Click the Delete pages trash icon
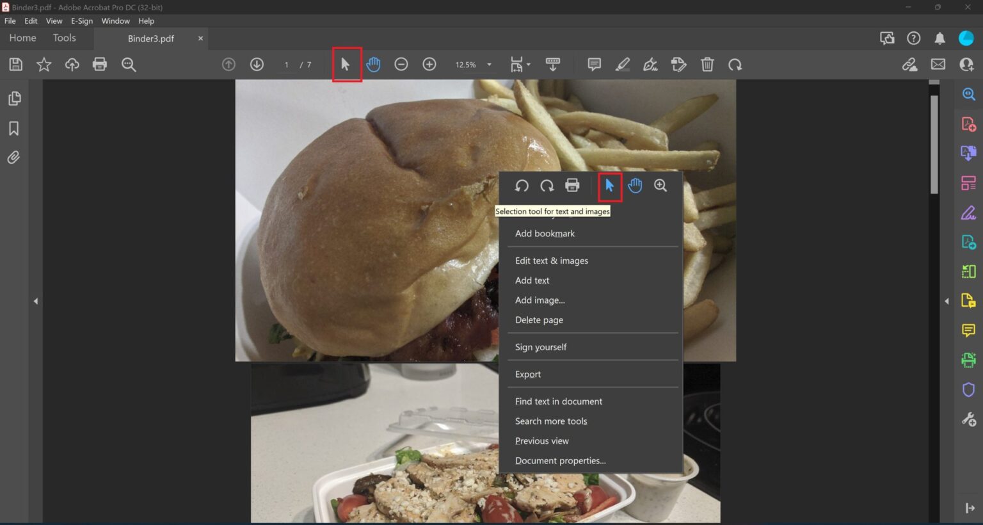The height and width of the screenshot is (525, 983). [x=707, y=64]
